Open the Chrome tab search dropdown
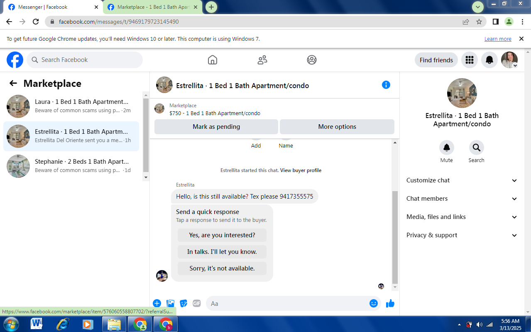Viewport: 531px width, 332px height. point(478,7)
